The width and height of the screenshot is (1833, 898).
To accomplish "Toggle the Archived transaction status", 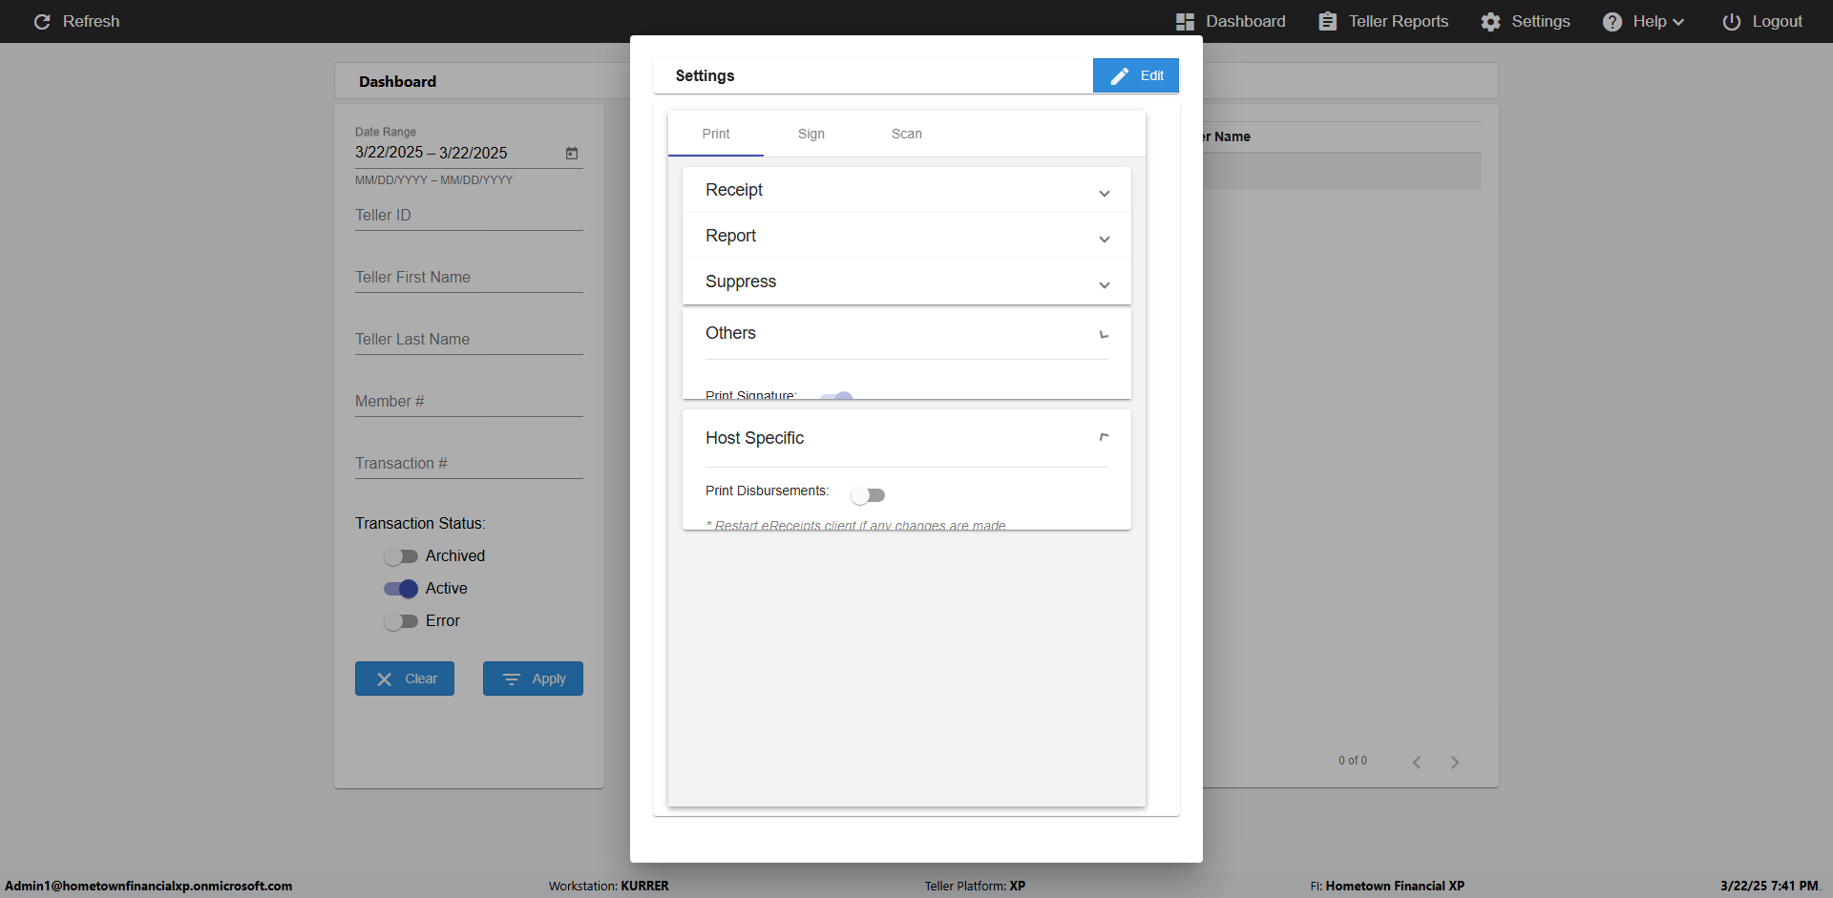I will tap(401, 556).
